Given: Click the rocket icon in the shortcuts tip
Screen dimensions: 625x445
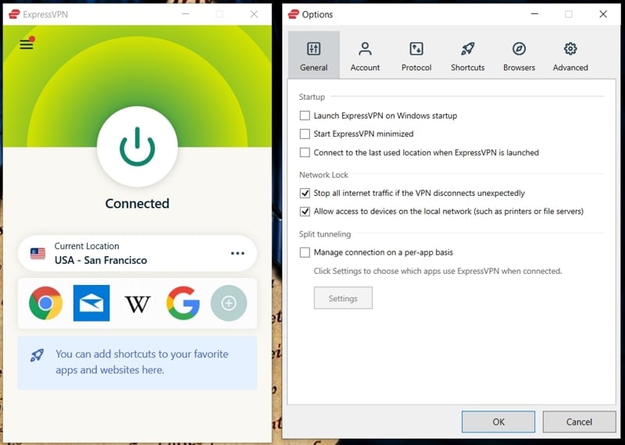Looking at the screenshot, I should point(37,355).
